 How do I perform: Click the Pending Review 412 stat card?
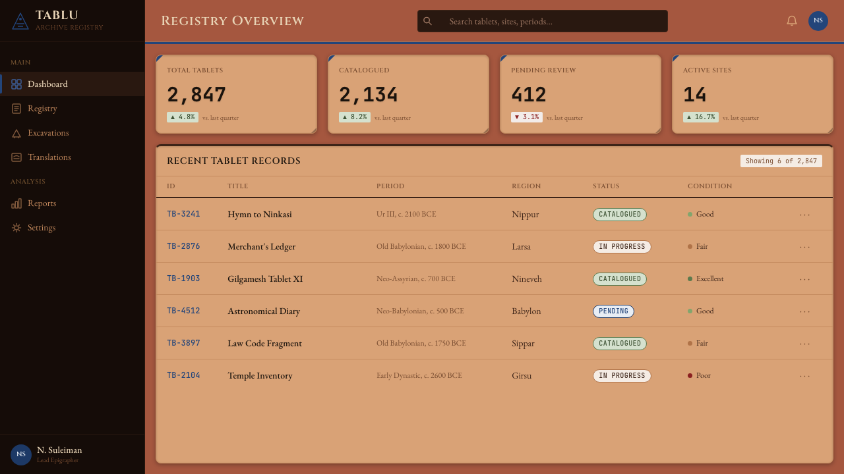(x=581, y=94)
